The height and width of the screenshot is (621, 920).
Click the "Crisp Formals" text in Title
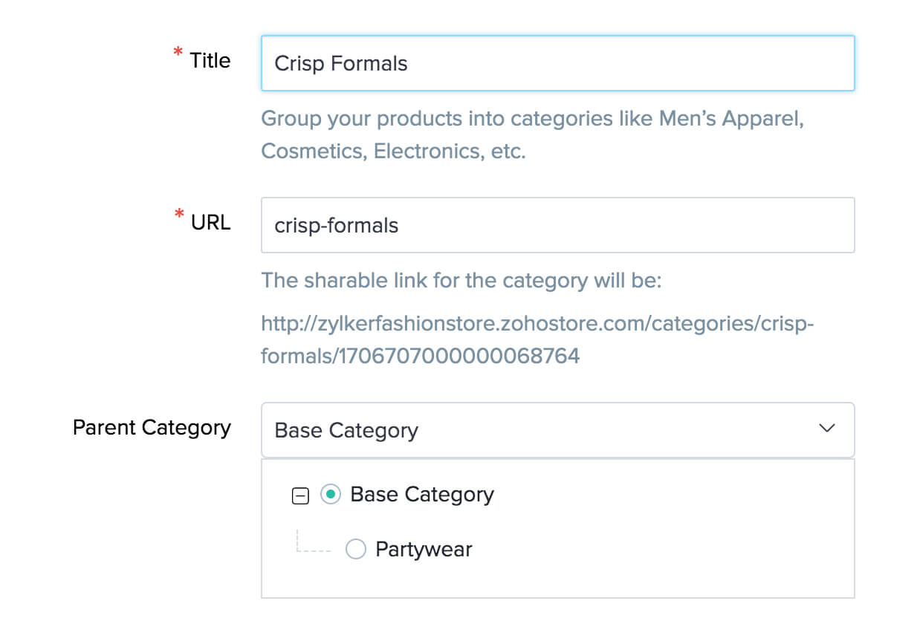[341, 64]
